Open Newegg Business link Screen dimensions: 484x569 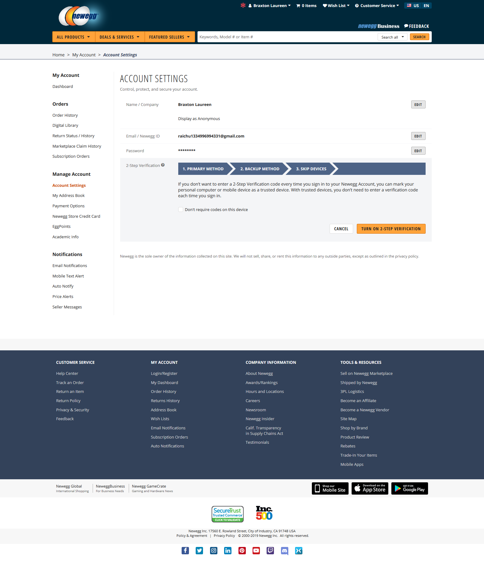coord(379,26)
